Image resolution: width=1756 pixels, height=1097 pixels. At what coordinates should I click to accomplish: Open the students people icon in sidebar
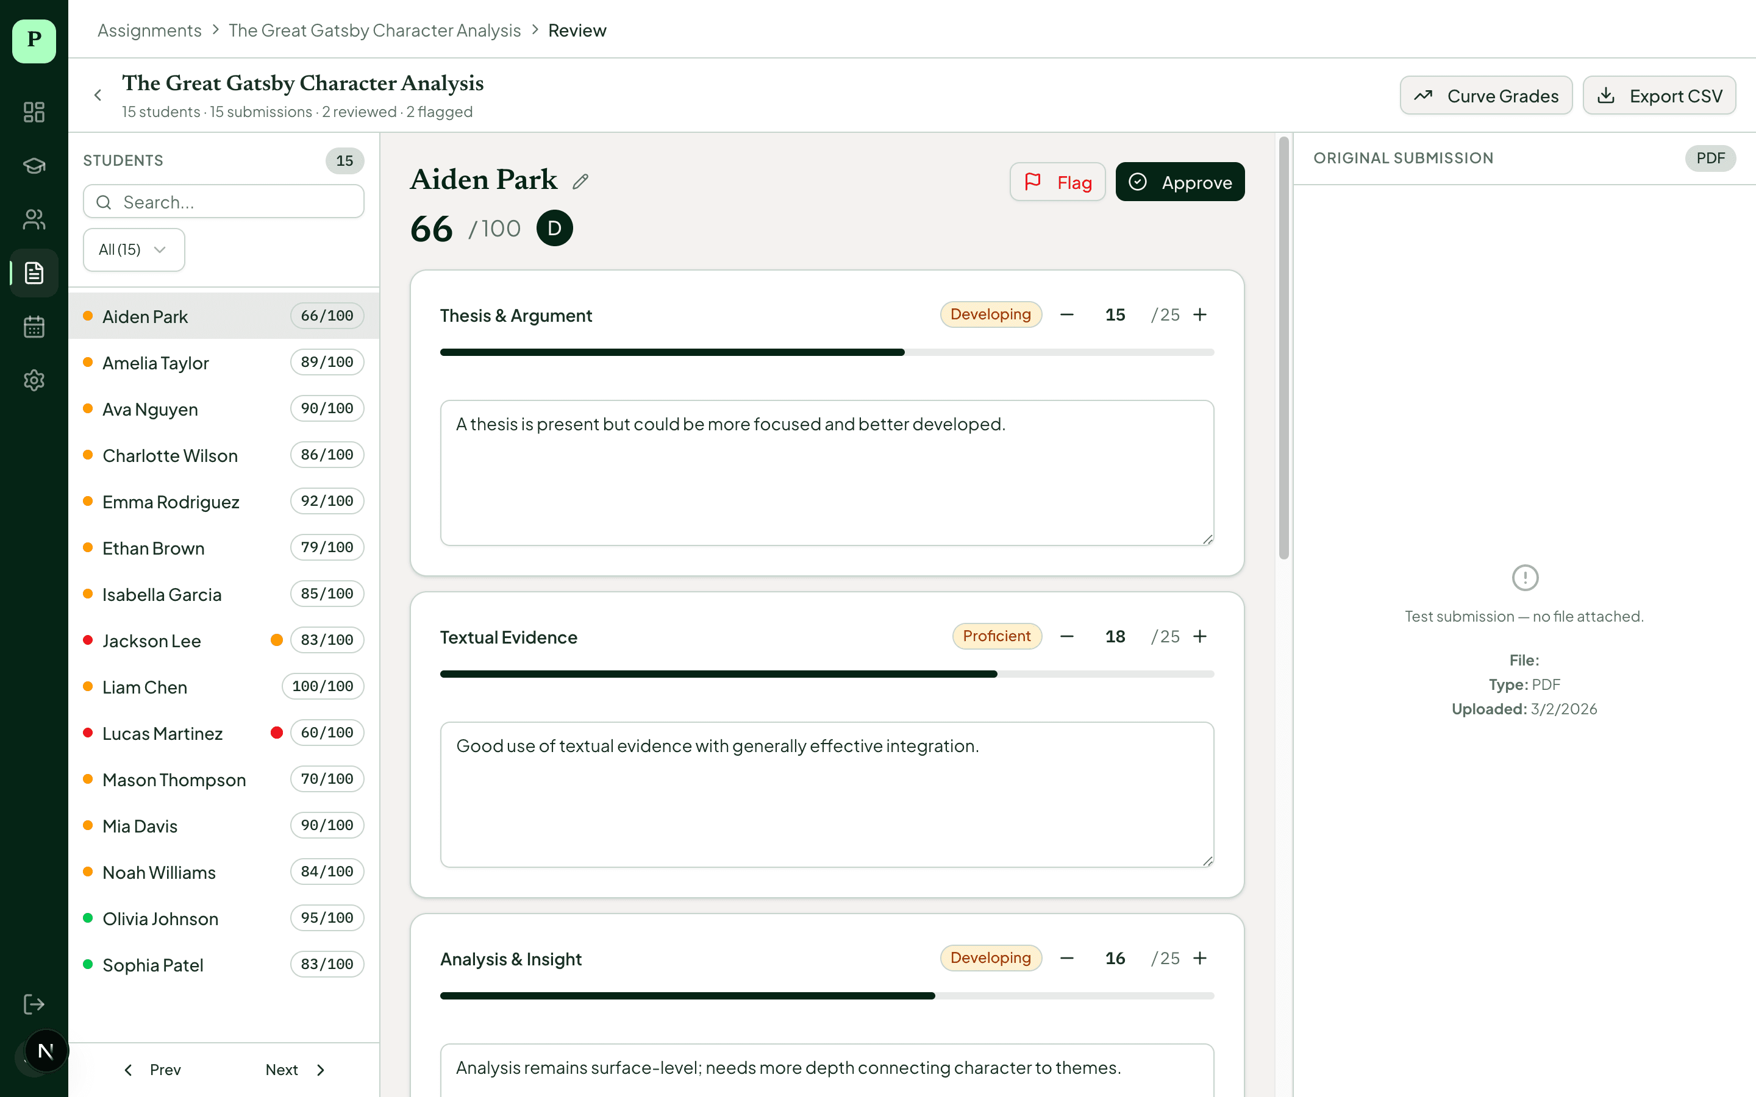[x=34, y=219]
